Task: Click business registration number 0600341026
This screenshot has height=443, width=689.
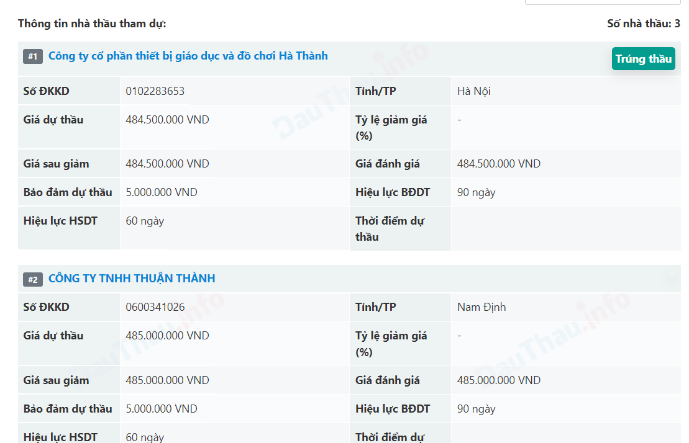Action: 155,307
